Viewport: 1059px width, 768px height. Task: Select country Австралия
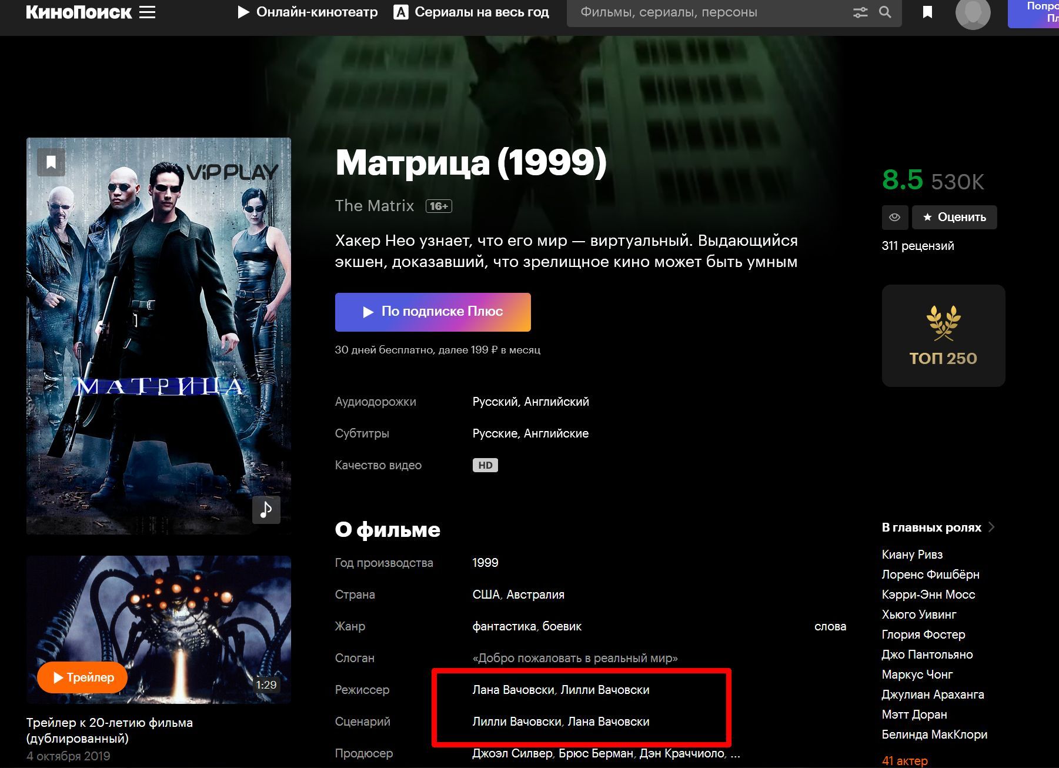click(x=535, y=595)
